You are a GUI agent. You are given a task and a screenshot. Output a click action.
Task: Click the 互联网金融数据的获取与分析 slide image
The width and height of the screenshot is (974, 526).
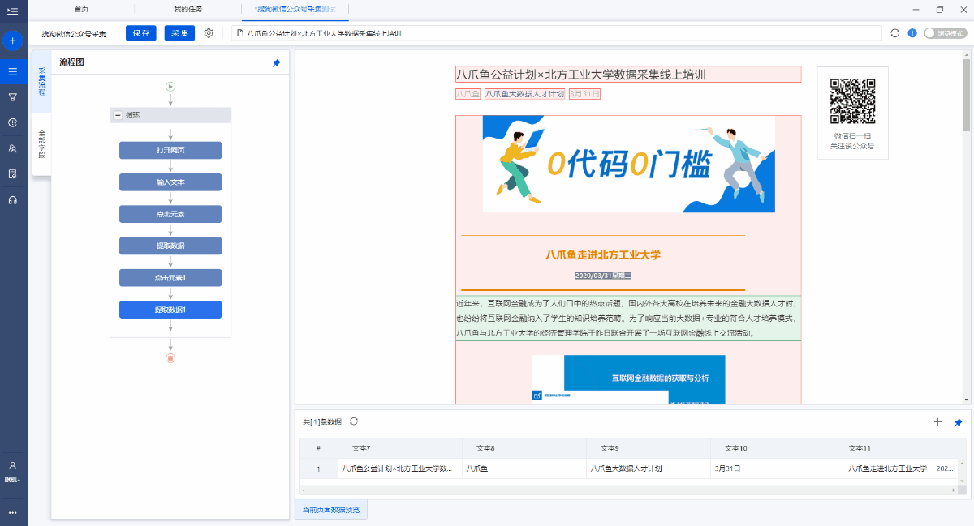[x=628, y=379]
